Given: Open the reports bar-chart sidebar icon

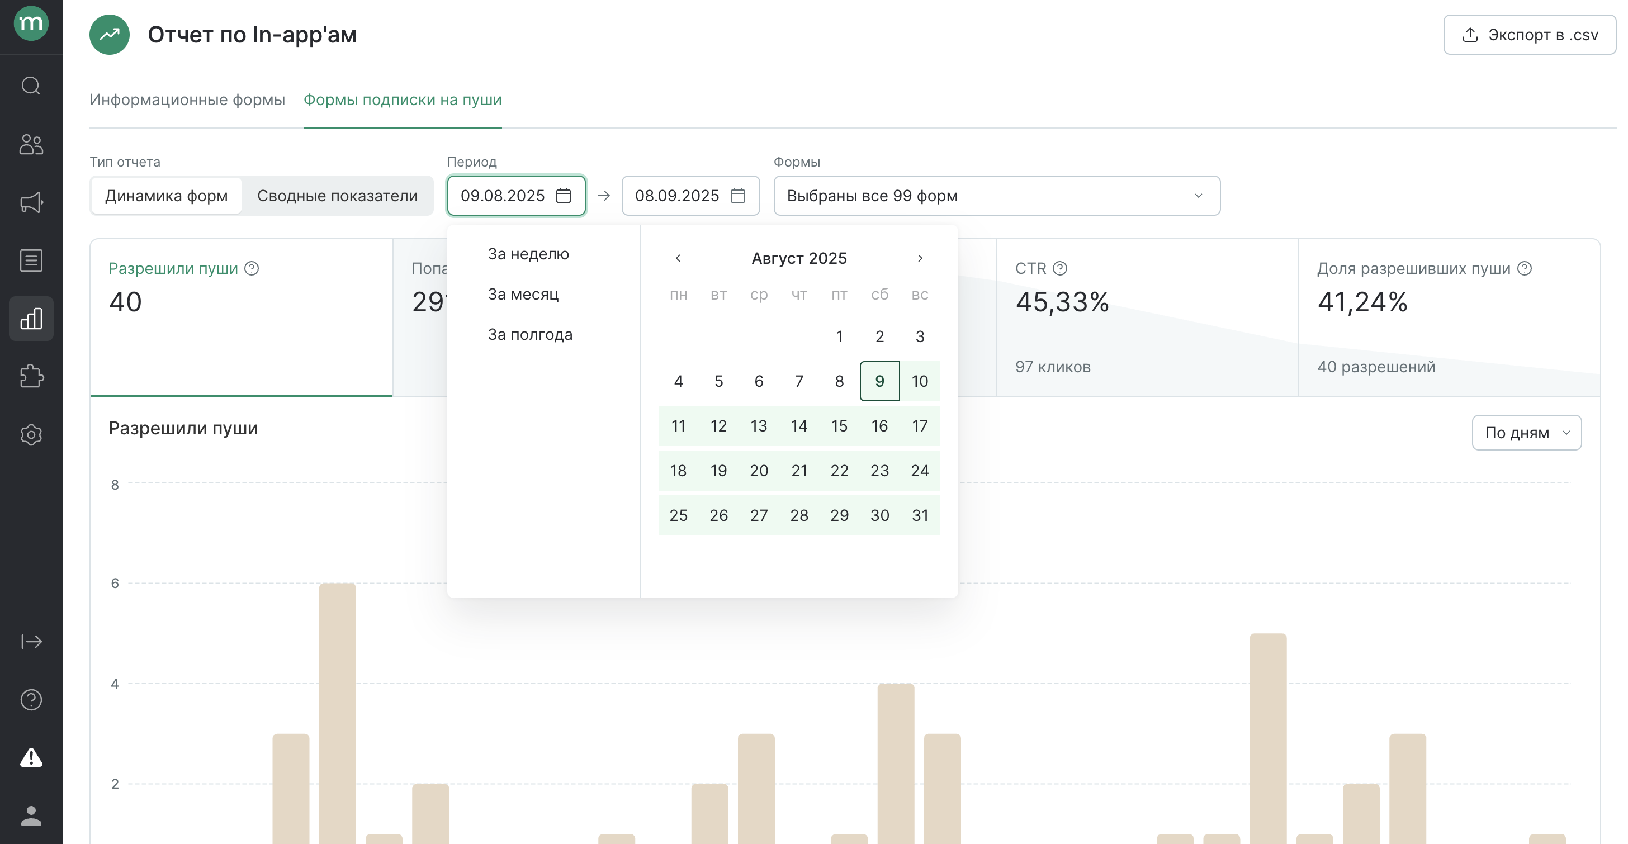Looking at the screenshot, I should (x=31, y=319).
